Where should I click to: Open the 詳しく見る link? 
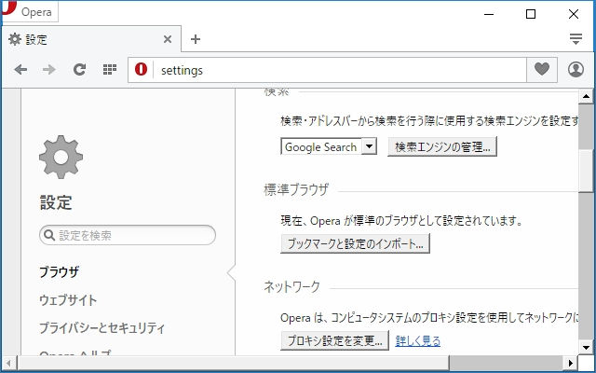[x=418, y=340]
